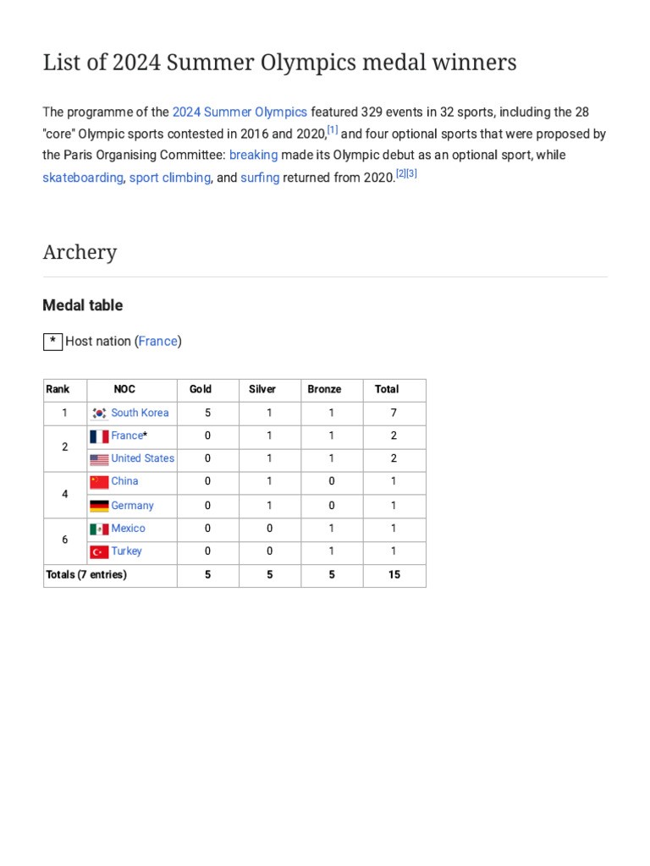Click the Mexico flag icon

pos(99,529)
